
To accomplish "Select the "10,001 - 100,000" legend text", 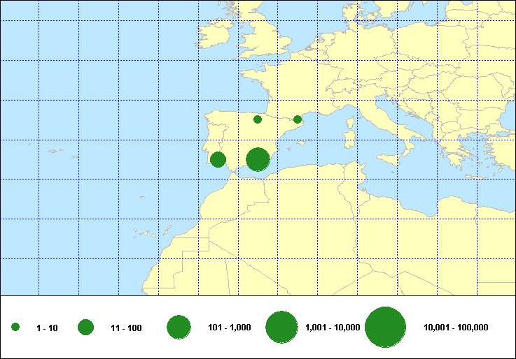I will click(456, 328).
